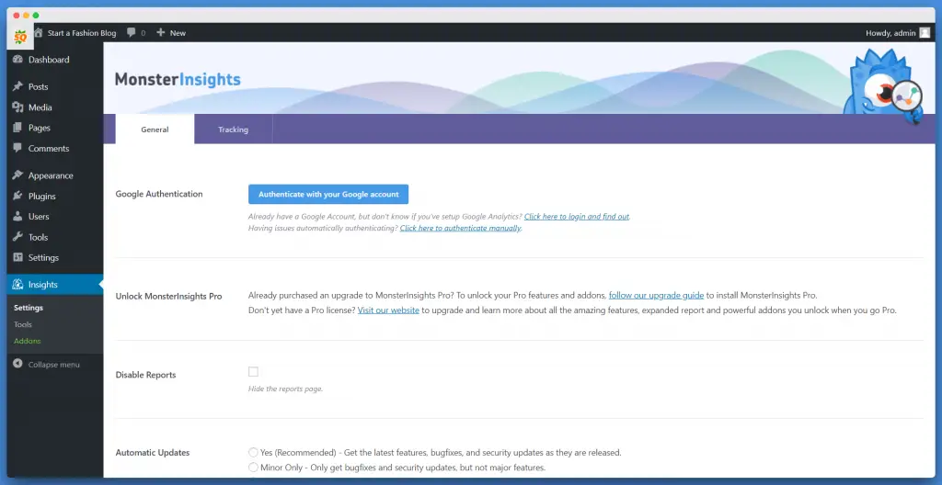Click Collapse menu label
The image size is (942, 485).
[x=54, y=365]
